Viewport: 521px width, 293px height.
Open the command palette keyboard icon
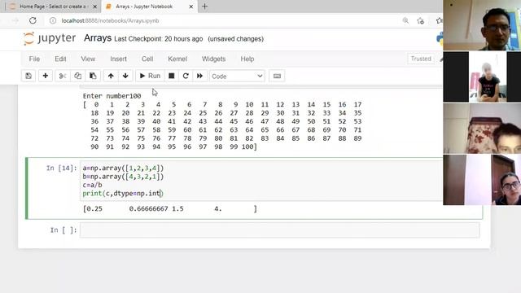(277, 76)
